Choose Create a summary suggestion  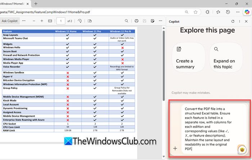click(x=188, y=58)
